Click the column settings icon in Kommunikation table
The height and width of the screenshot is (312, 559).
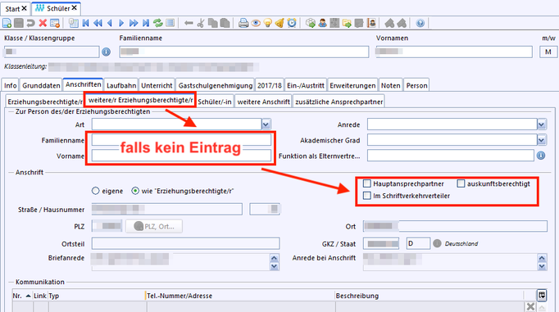coord(542,295)
